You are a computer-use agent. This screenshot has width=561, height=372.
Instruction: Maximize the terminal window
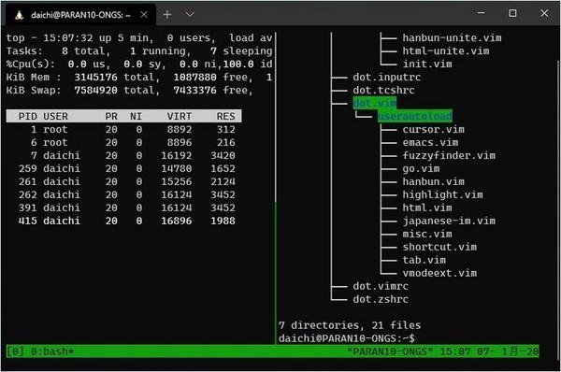click(x=512, y=13)
